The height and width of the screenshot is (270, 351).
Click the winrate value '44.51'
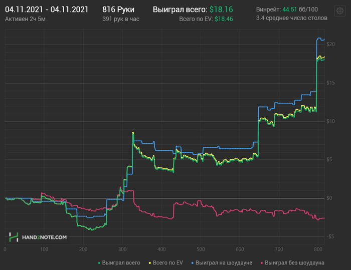(x=289, y=10)
